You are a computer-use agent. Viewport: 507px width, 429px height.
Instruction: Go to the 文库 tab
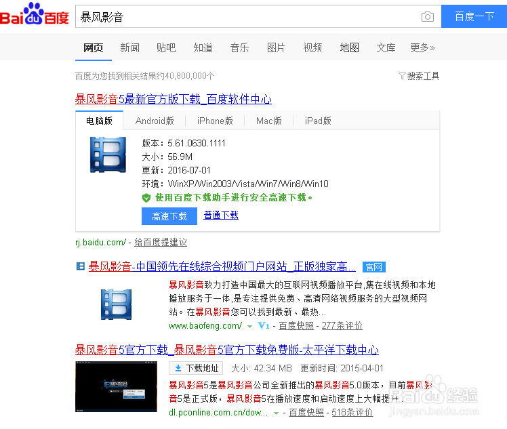(386, 48)
